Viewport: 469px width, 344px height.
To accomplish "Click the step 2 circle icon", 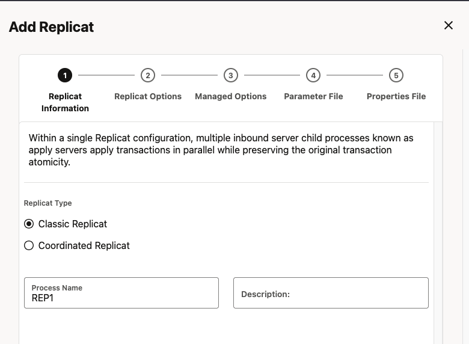I will pos(148,75).
